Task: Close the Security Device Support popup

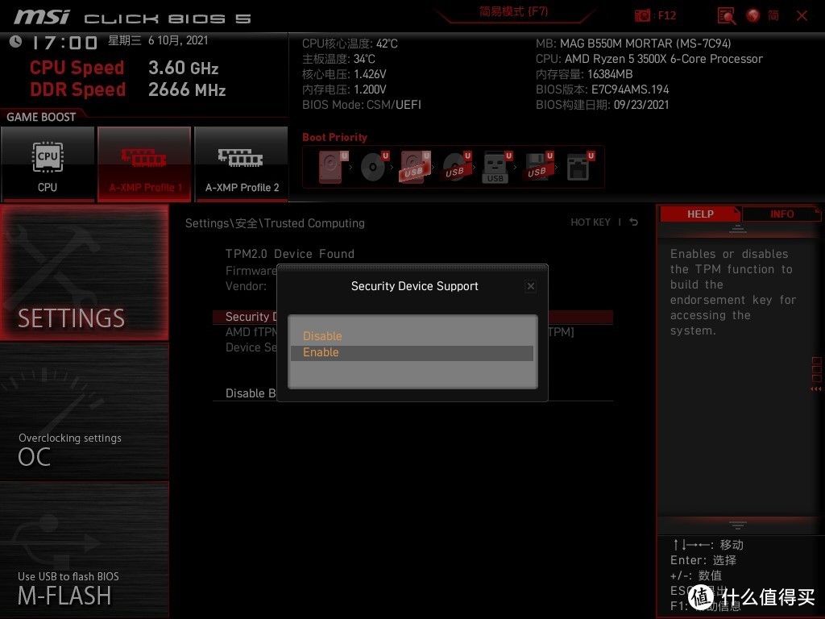Action: (531, 286)
